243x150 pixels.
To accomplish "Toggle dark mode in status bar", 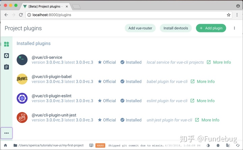I will coord(208,145).
